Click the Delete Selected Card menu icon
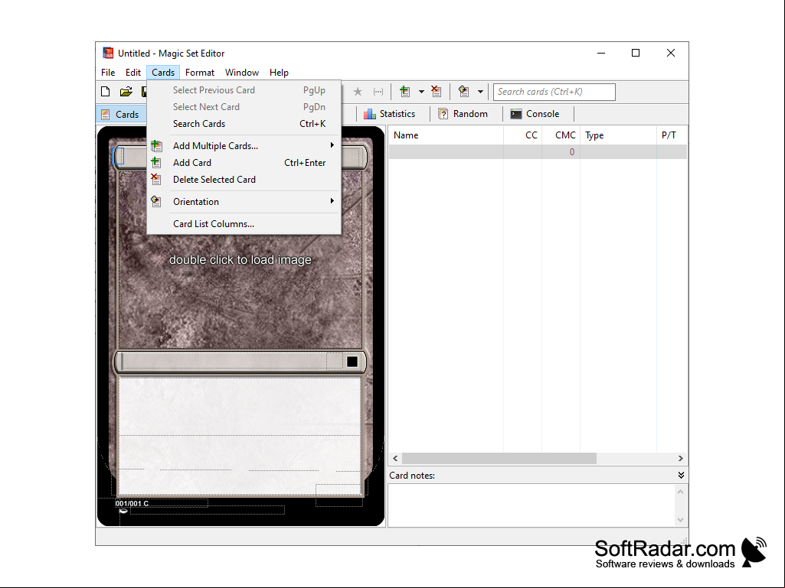 coord(156,179)
